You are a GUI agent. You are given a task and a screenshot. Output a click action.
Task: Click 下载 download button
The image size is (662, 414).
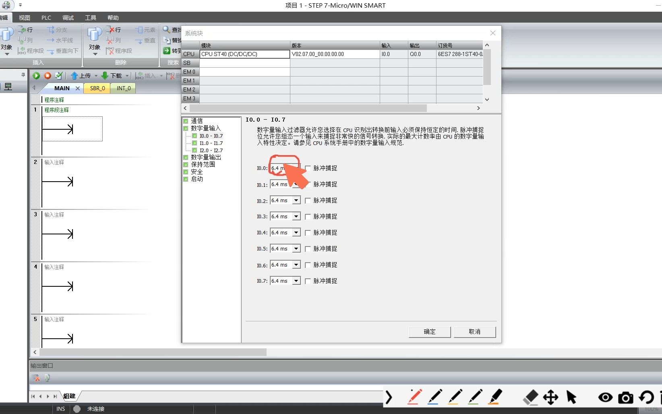coord(112,76)
